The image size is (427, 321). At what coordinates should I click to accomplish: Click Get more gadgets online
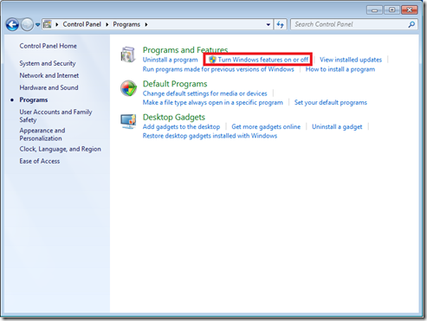266,127
